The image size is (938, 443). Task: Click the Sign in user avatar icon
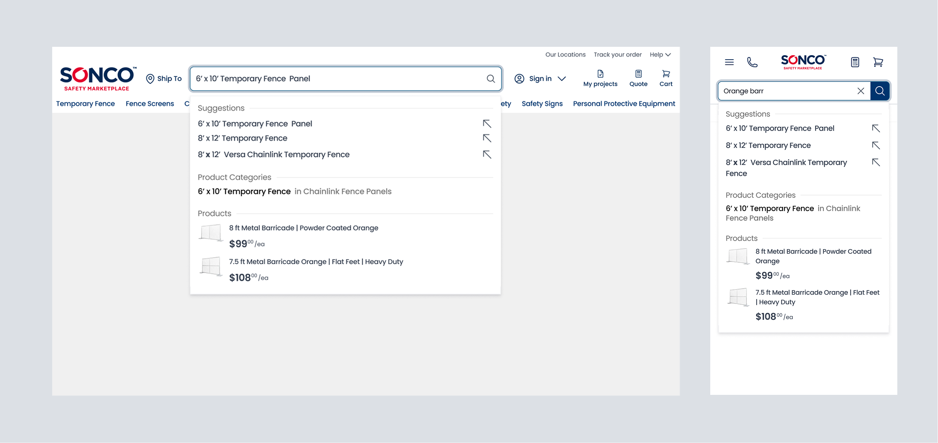coord(519,79)
